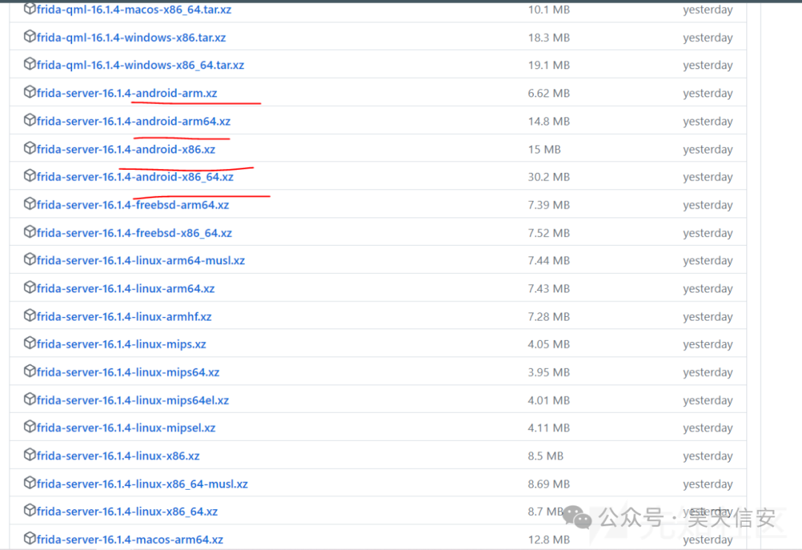Viewport: 802px width, 550px height.
Task: Select the 4.01 MB file size
Action: point(549,400)
